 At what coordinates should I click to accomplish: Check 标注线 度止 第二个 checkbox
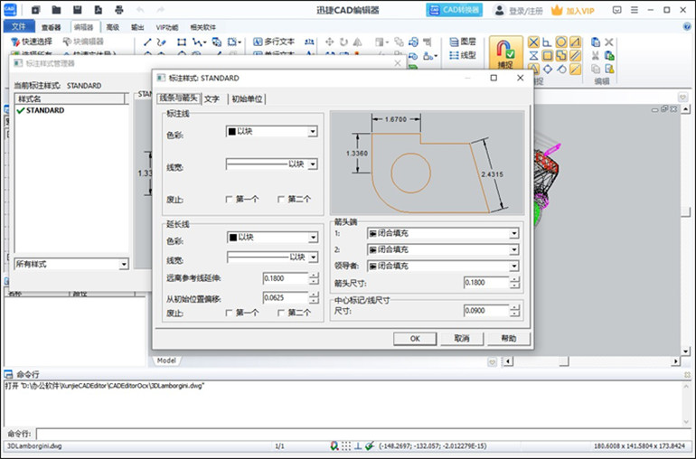[280, 200]
